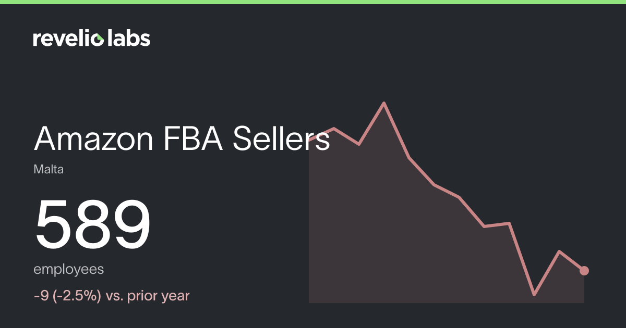626x328 pixels.
Task: Click the green dot in the logo
Action: [100, 37]
